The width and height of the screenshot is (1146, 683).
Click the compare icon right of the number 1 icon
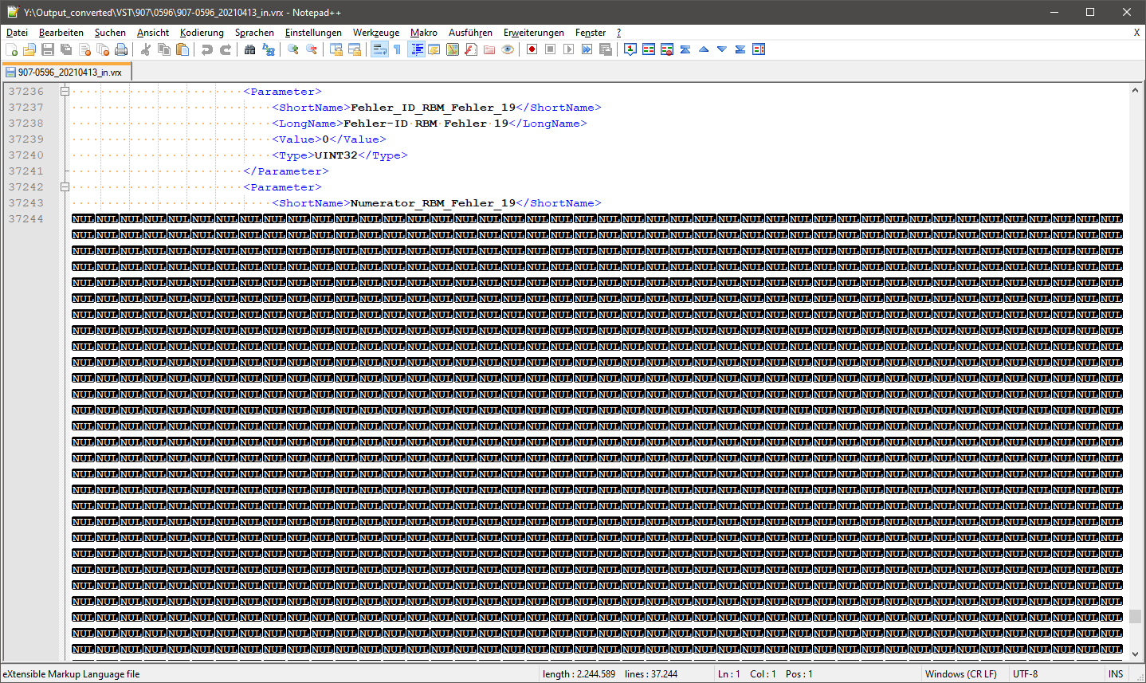click(x=649, y=49)
